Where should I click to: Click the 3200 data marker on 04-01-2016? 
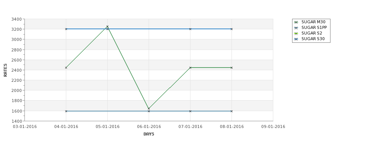[x=66, y=29]
